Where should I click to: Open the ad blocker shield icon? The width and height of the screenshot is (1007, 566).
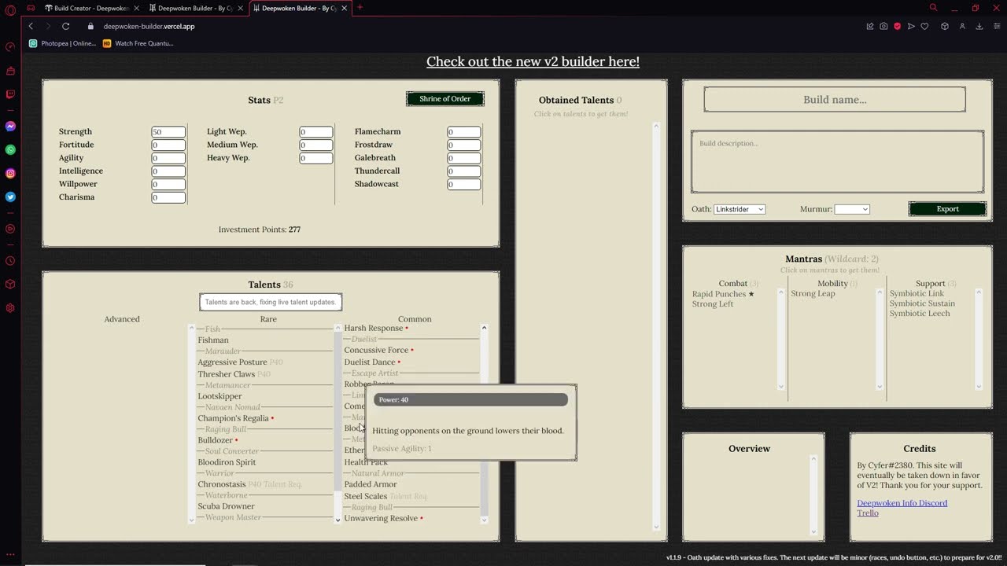(x=897, y=26)
